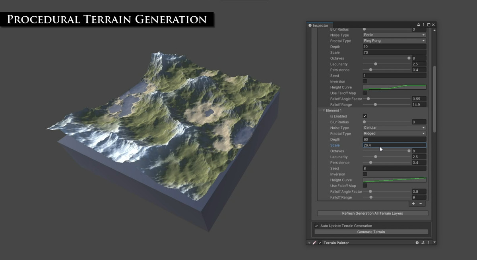The height and width of the screenshot is (260, 477).
Task: Open Terrain Painter three-dot menu
Action: (x=429, y=243)
